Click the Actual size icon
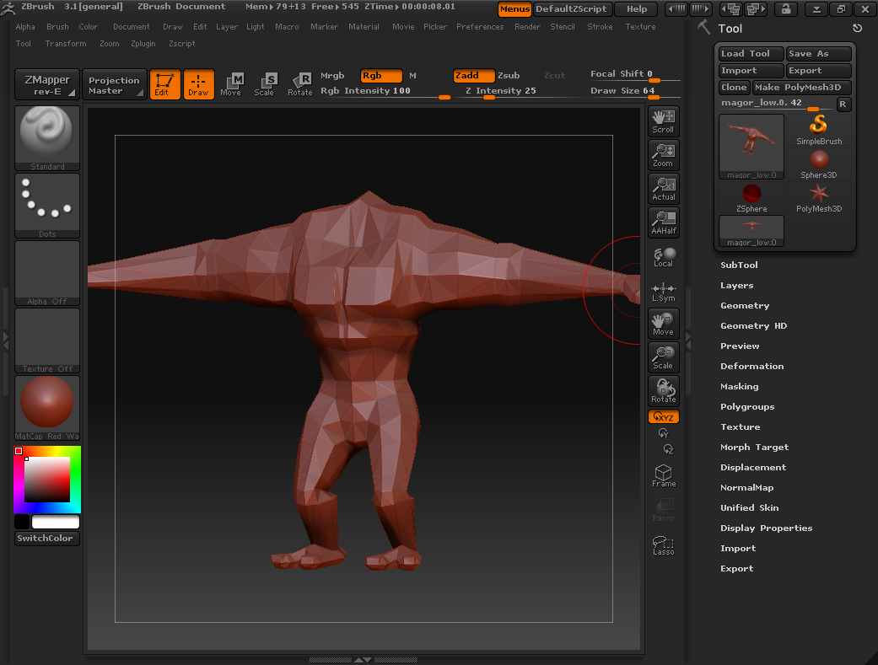This screenshot has width=878, height=665. 663,189
